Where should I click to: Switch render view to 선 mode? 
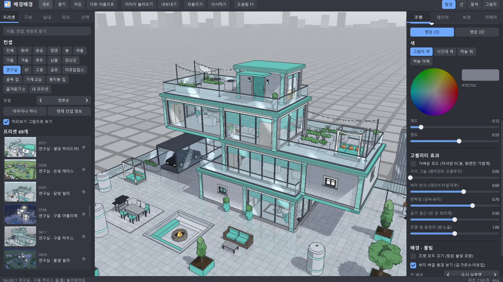coord(461,4)
